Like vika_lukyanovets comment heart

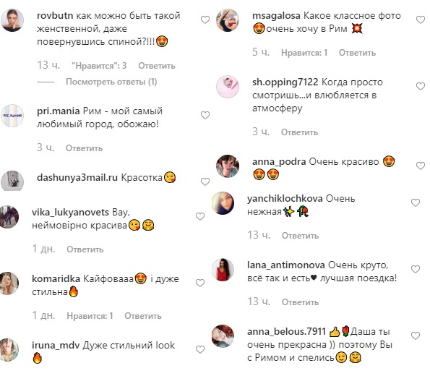(x=200, y=216)
